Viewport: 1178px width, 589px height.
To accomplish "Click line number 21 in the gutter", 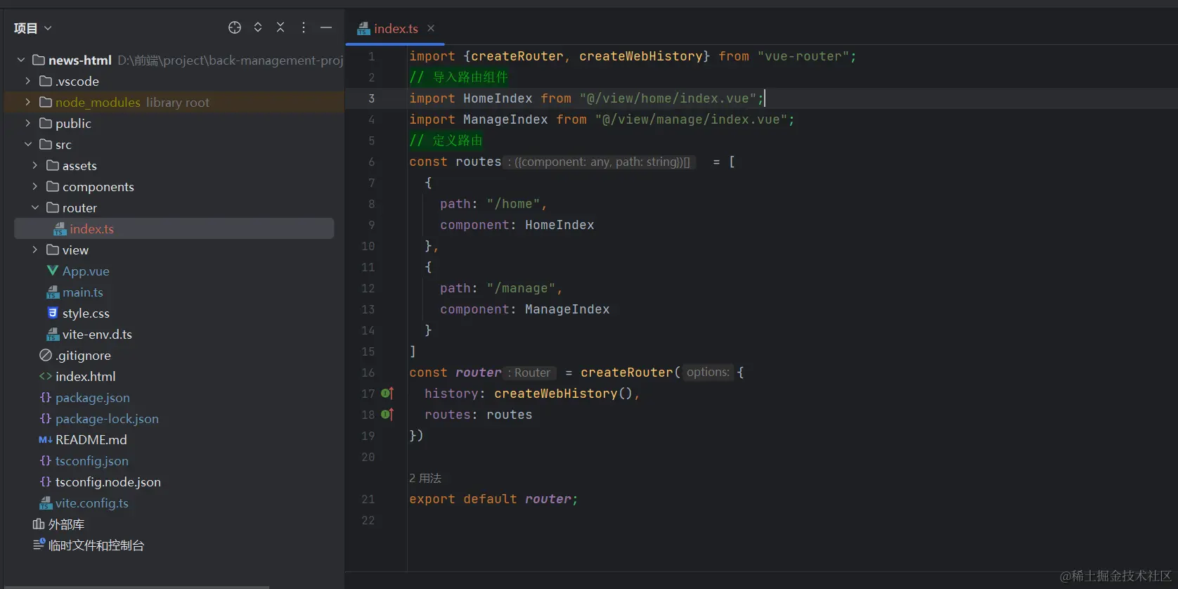I will pyautogui.click(x=368, y=499).
